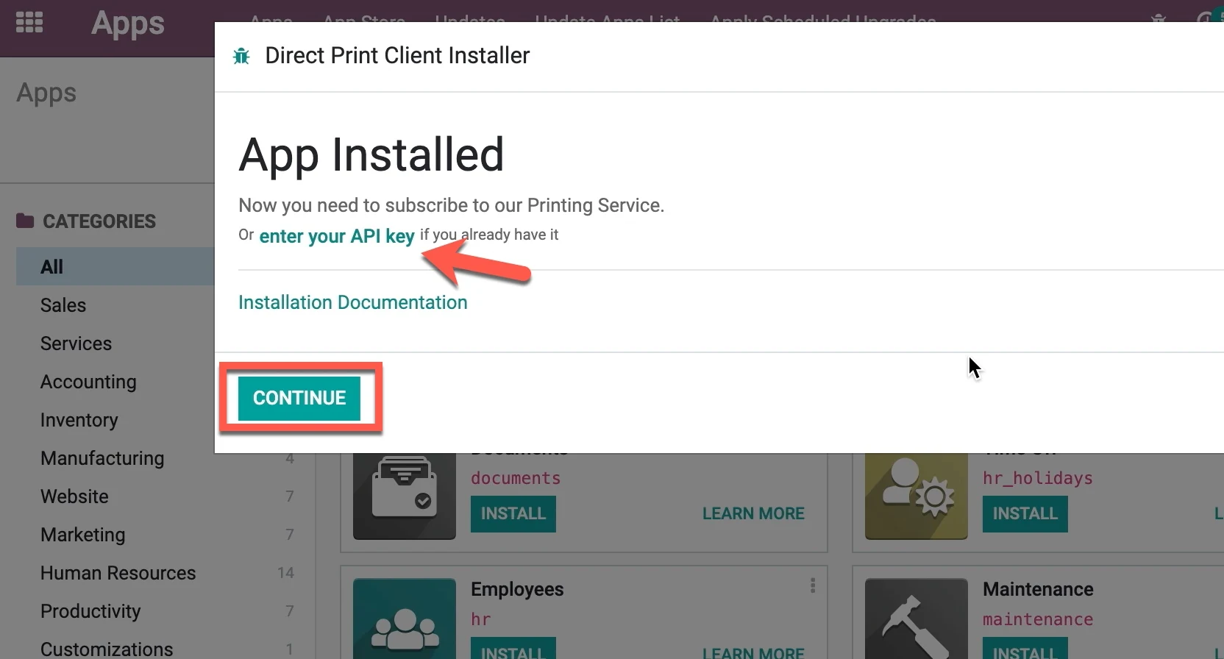The image size is (1224, 659).
Task: Select the Website category
Action: (74, 496)
